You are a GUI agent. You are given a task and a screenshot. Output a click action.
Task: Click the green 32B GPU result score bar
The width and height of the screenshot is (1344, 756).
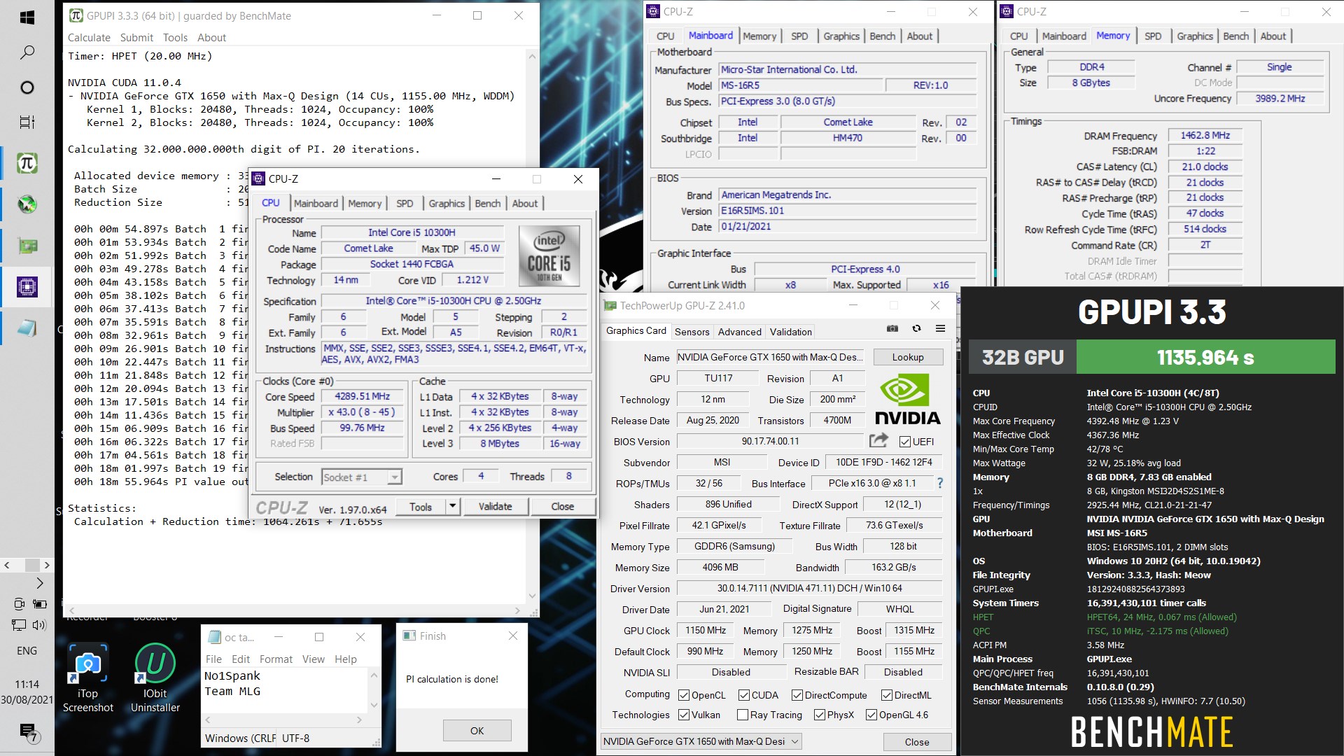[x=1205, y=357]
